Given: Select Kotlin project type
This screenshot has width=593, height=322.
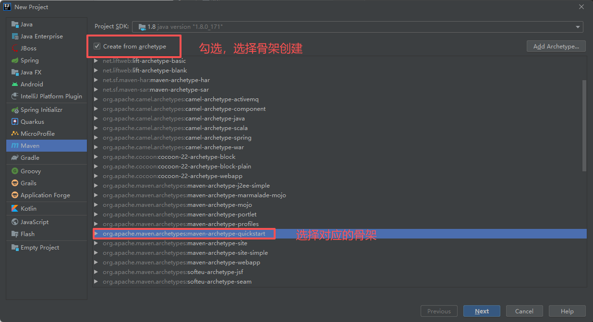Looking at the screenshot, I should (x=47, y=209).
